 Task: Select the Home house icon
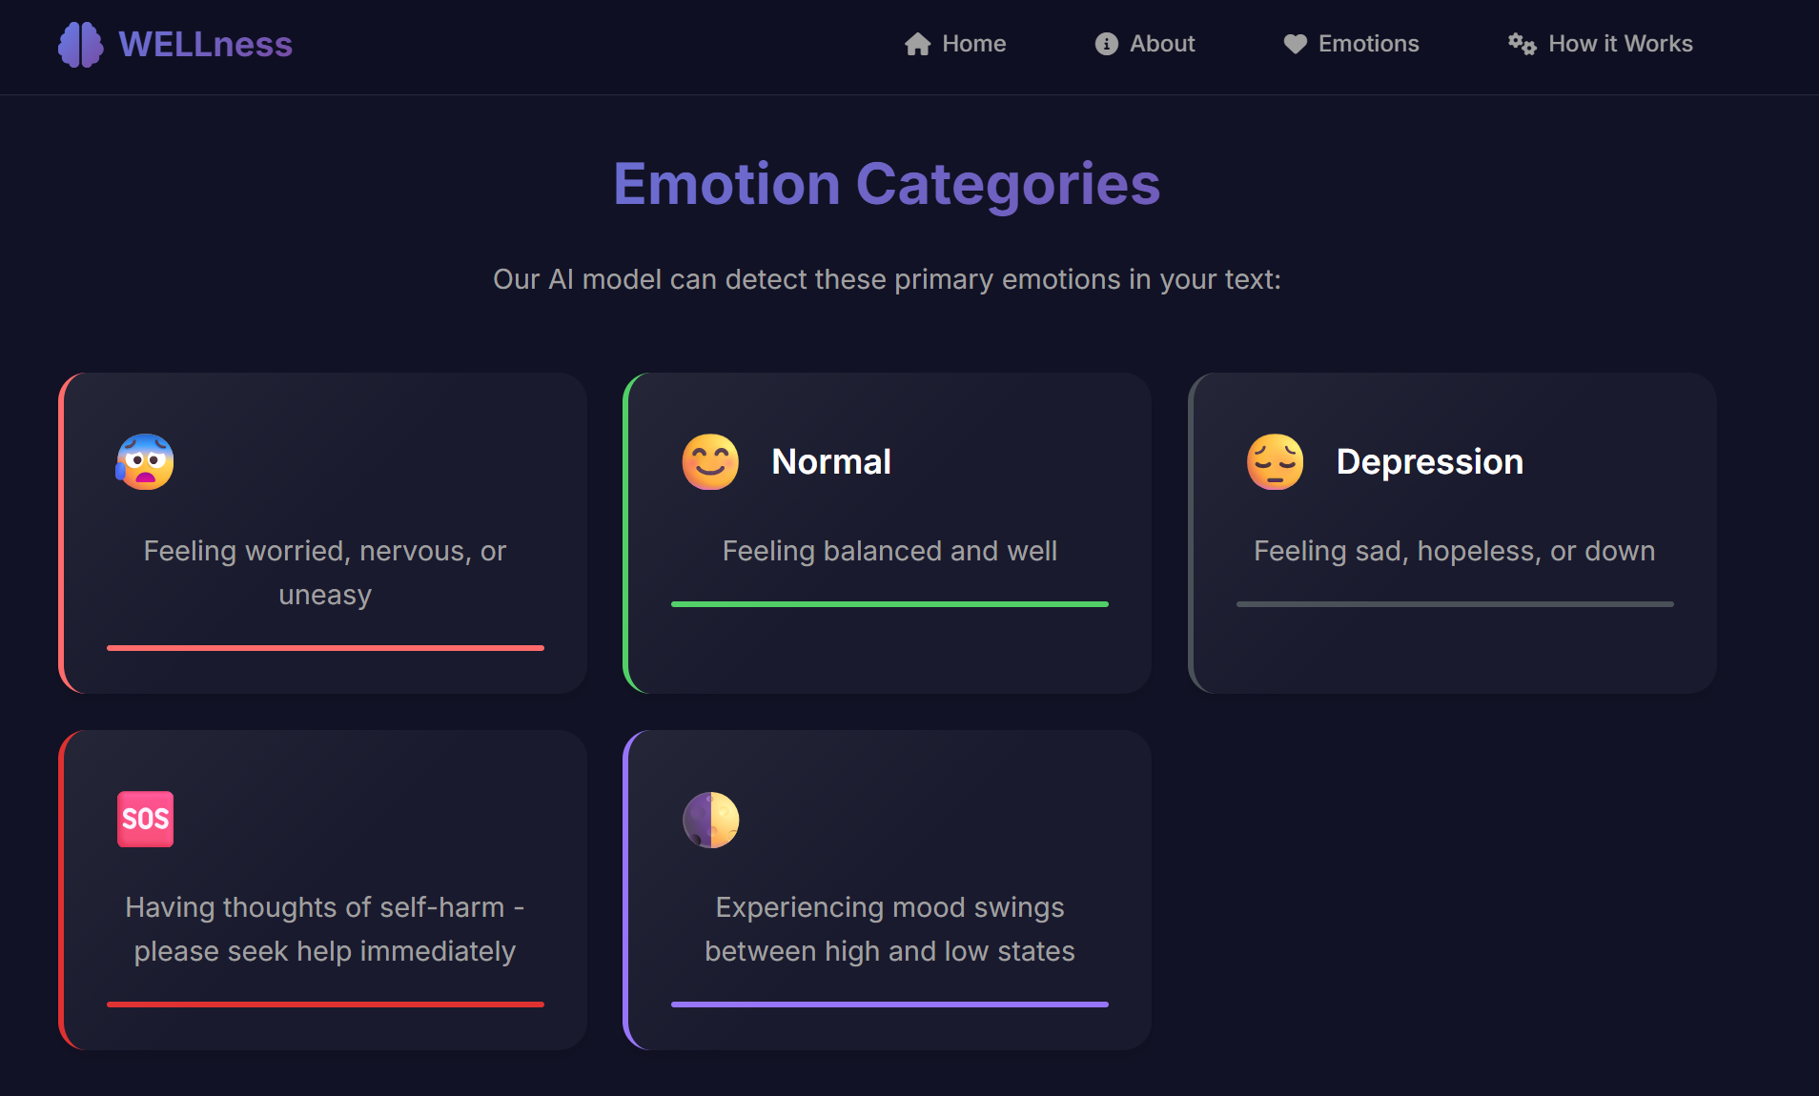(x=916, y=44)
